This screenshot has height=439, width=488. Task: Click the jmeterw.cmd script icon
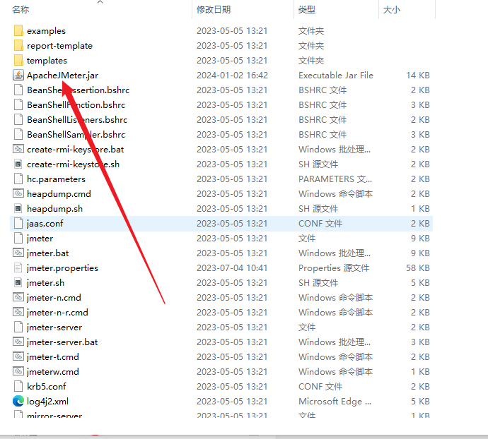click(x=18, y=371)
